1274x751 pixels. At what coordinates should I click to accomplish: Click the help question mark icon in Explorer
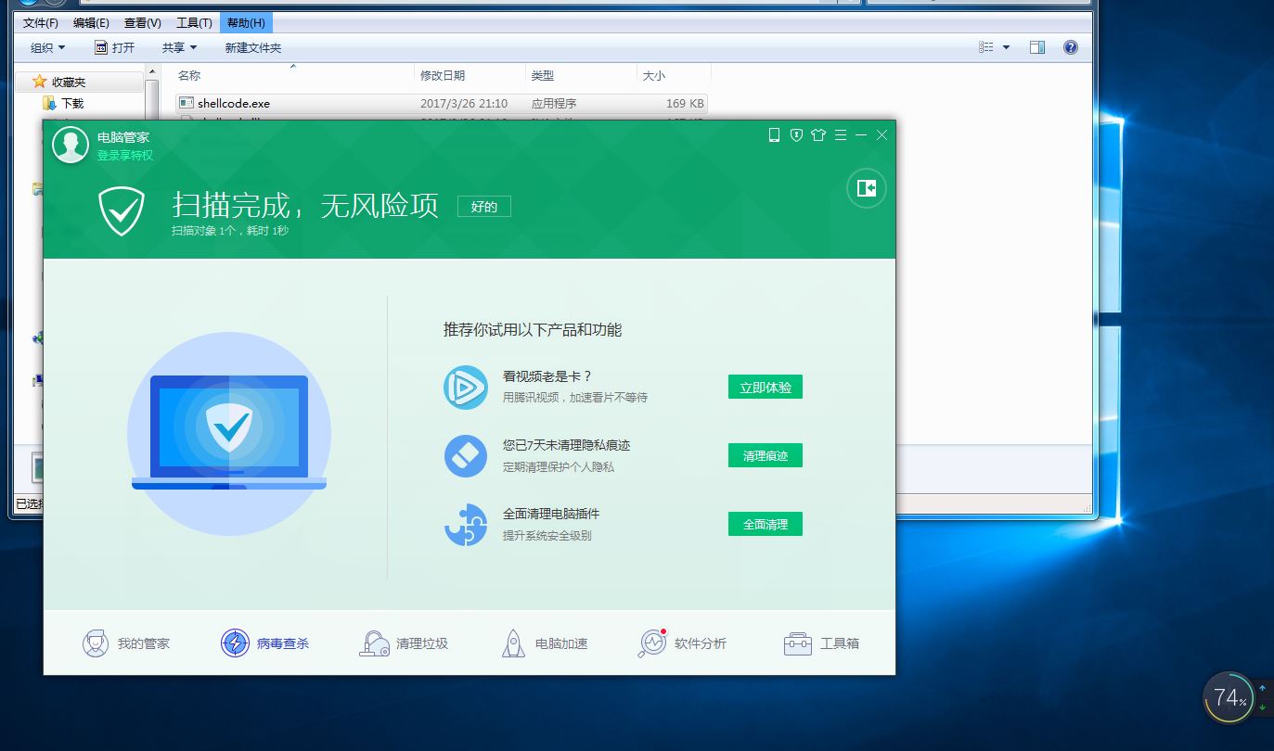[x=1071, y=47]
